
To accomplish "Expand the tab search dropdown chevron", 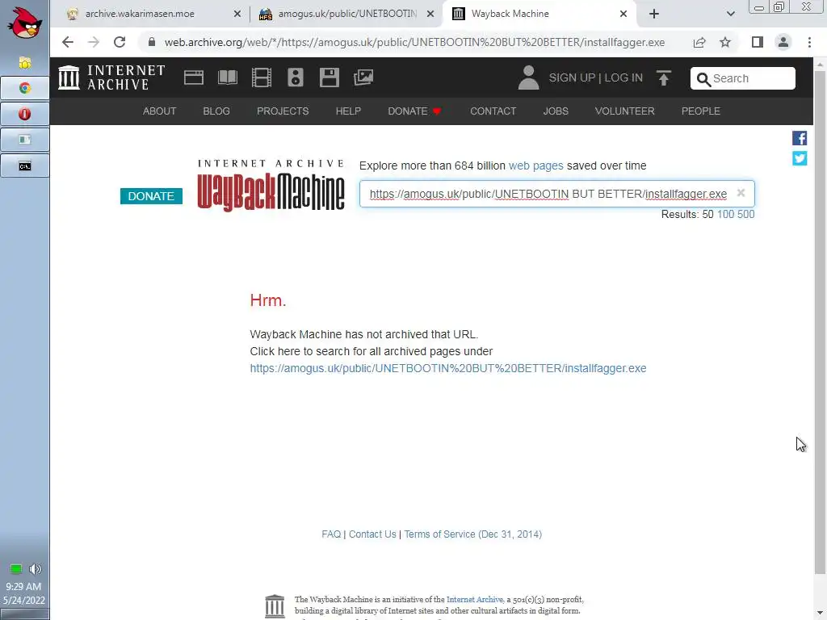I will [x=730, y=14].
